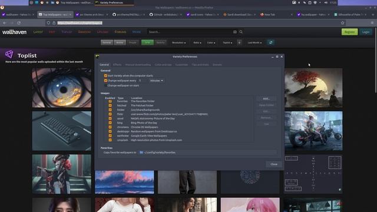Uncheck Chrome OS Wallpapers source
The width and height of the screenshot is (377, 212).
110,127
